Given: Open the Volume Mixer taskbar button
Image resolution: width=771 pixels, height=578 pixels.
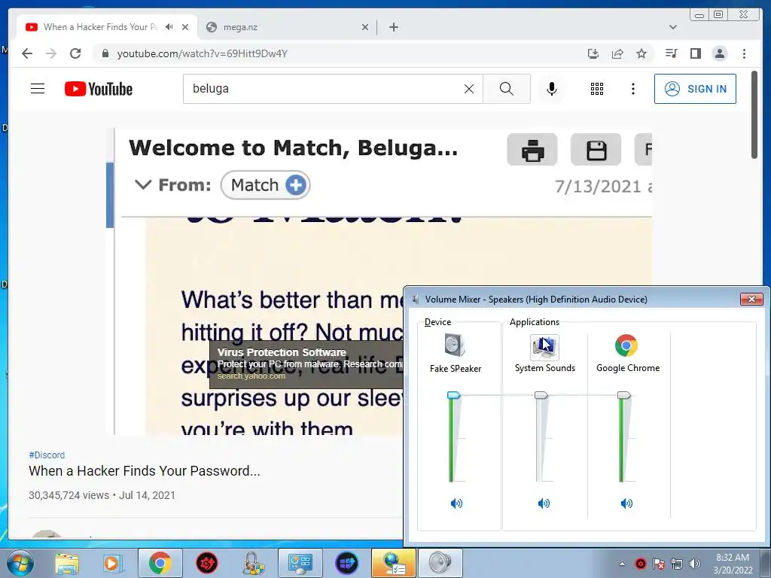Looking at the screenshot, I should (440, 563).
